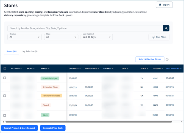Screen dimensions: 184x133
Task: Open the Last Modified dropdown
Action: click(x=97, y=37)
